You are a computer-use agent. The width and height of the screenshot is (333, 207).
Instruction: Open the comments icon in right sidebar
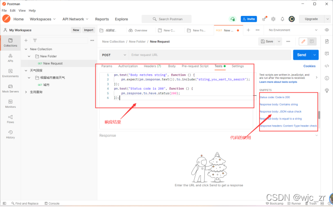click(327, 53)
